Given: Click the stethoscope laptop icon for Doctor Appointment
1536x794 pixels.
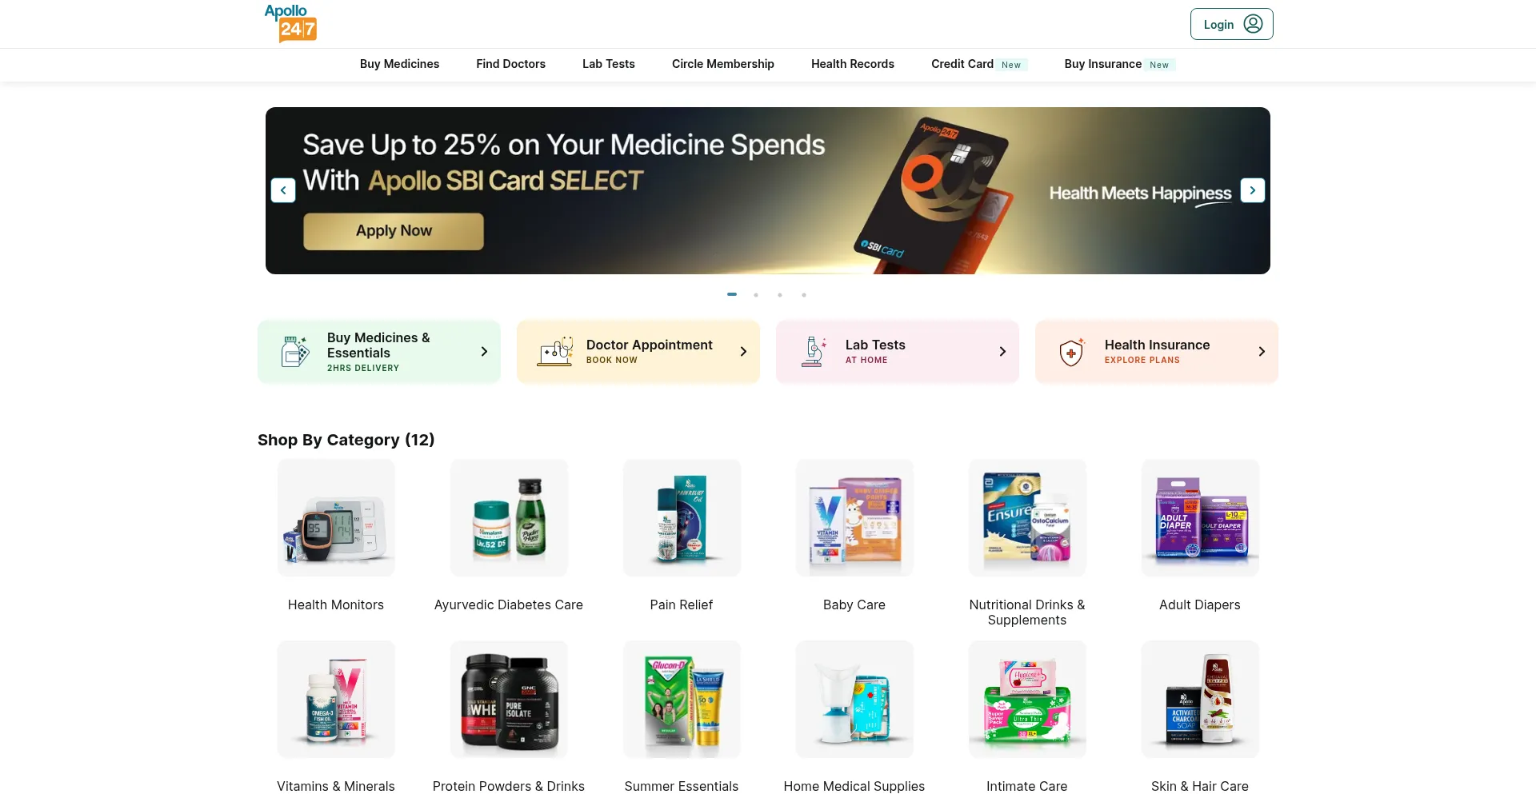Looking at the screenshot, I should 555,352.
